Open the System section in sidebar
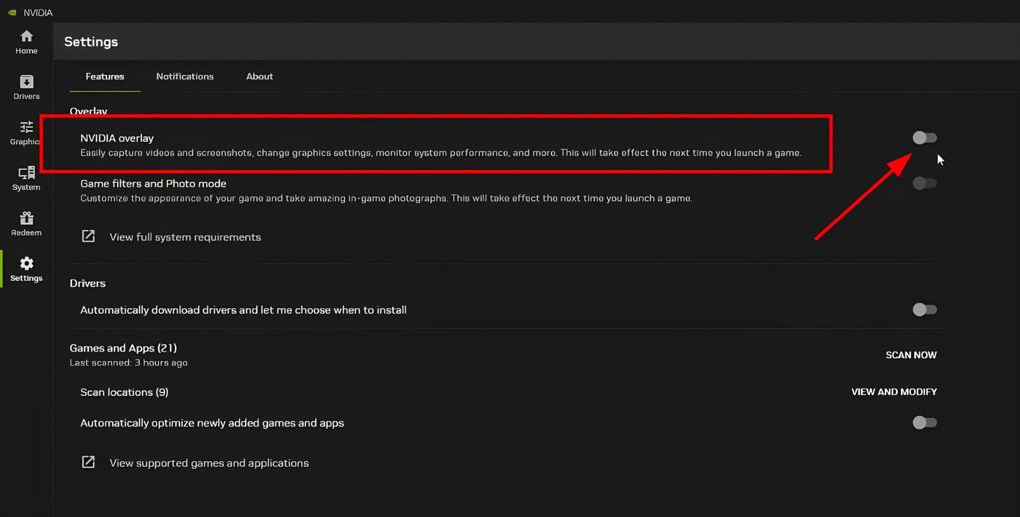 pos(26,179)
